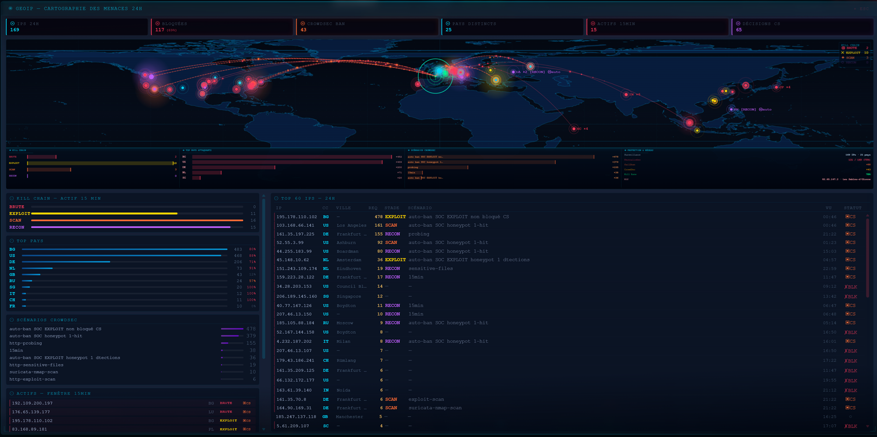Viewport: 877px width, 437px height.
Task: Click the EXPLOIT yellow kill chain bar
Action: tap(104, 213)
